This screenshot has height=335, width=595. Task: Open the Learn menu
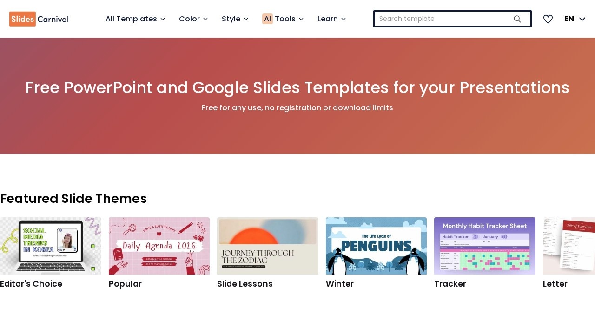point(331,19)
